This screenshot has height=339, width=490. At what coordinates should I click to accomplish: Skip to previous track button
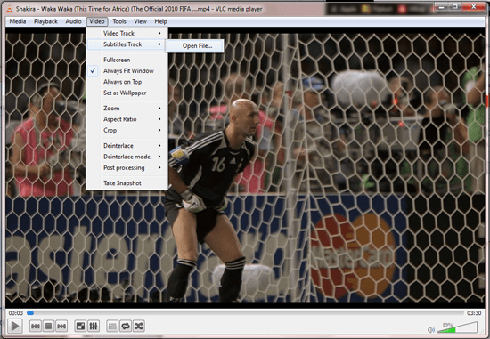click(36, 327)
